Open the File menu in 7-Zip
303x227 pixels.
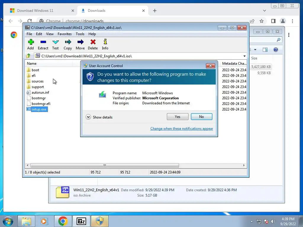(x=29, y=34)
